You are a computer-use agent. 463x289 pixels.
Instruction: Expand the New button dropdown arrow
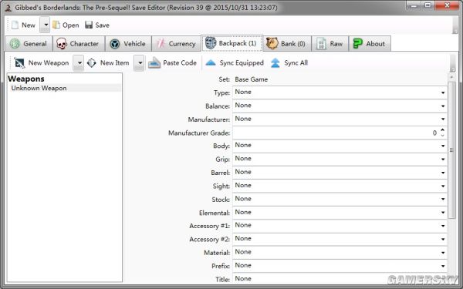coord(45,25)
